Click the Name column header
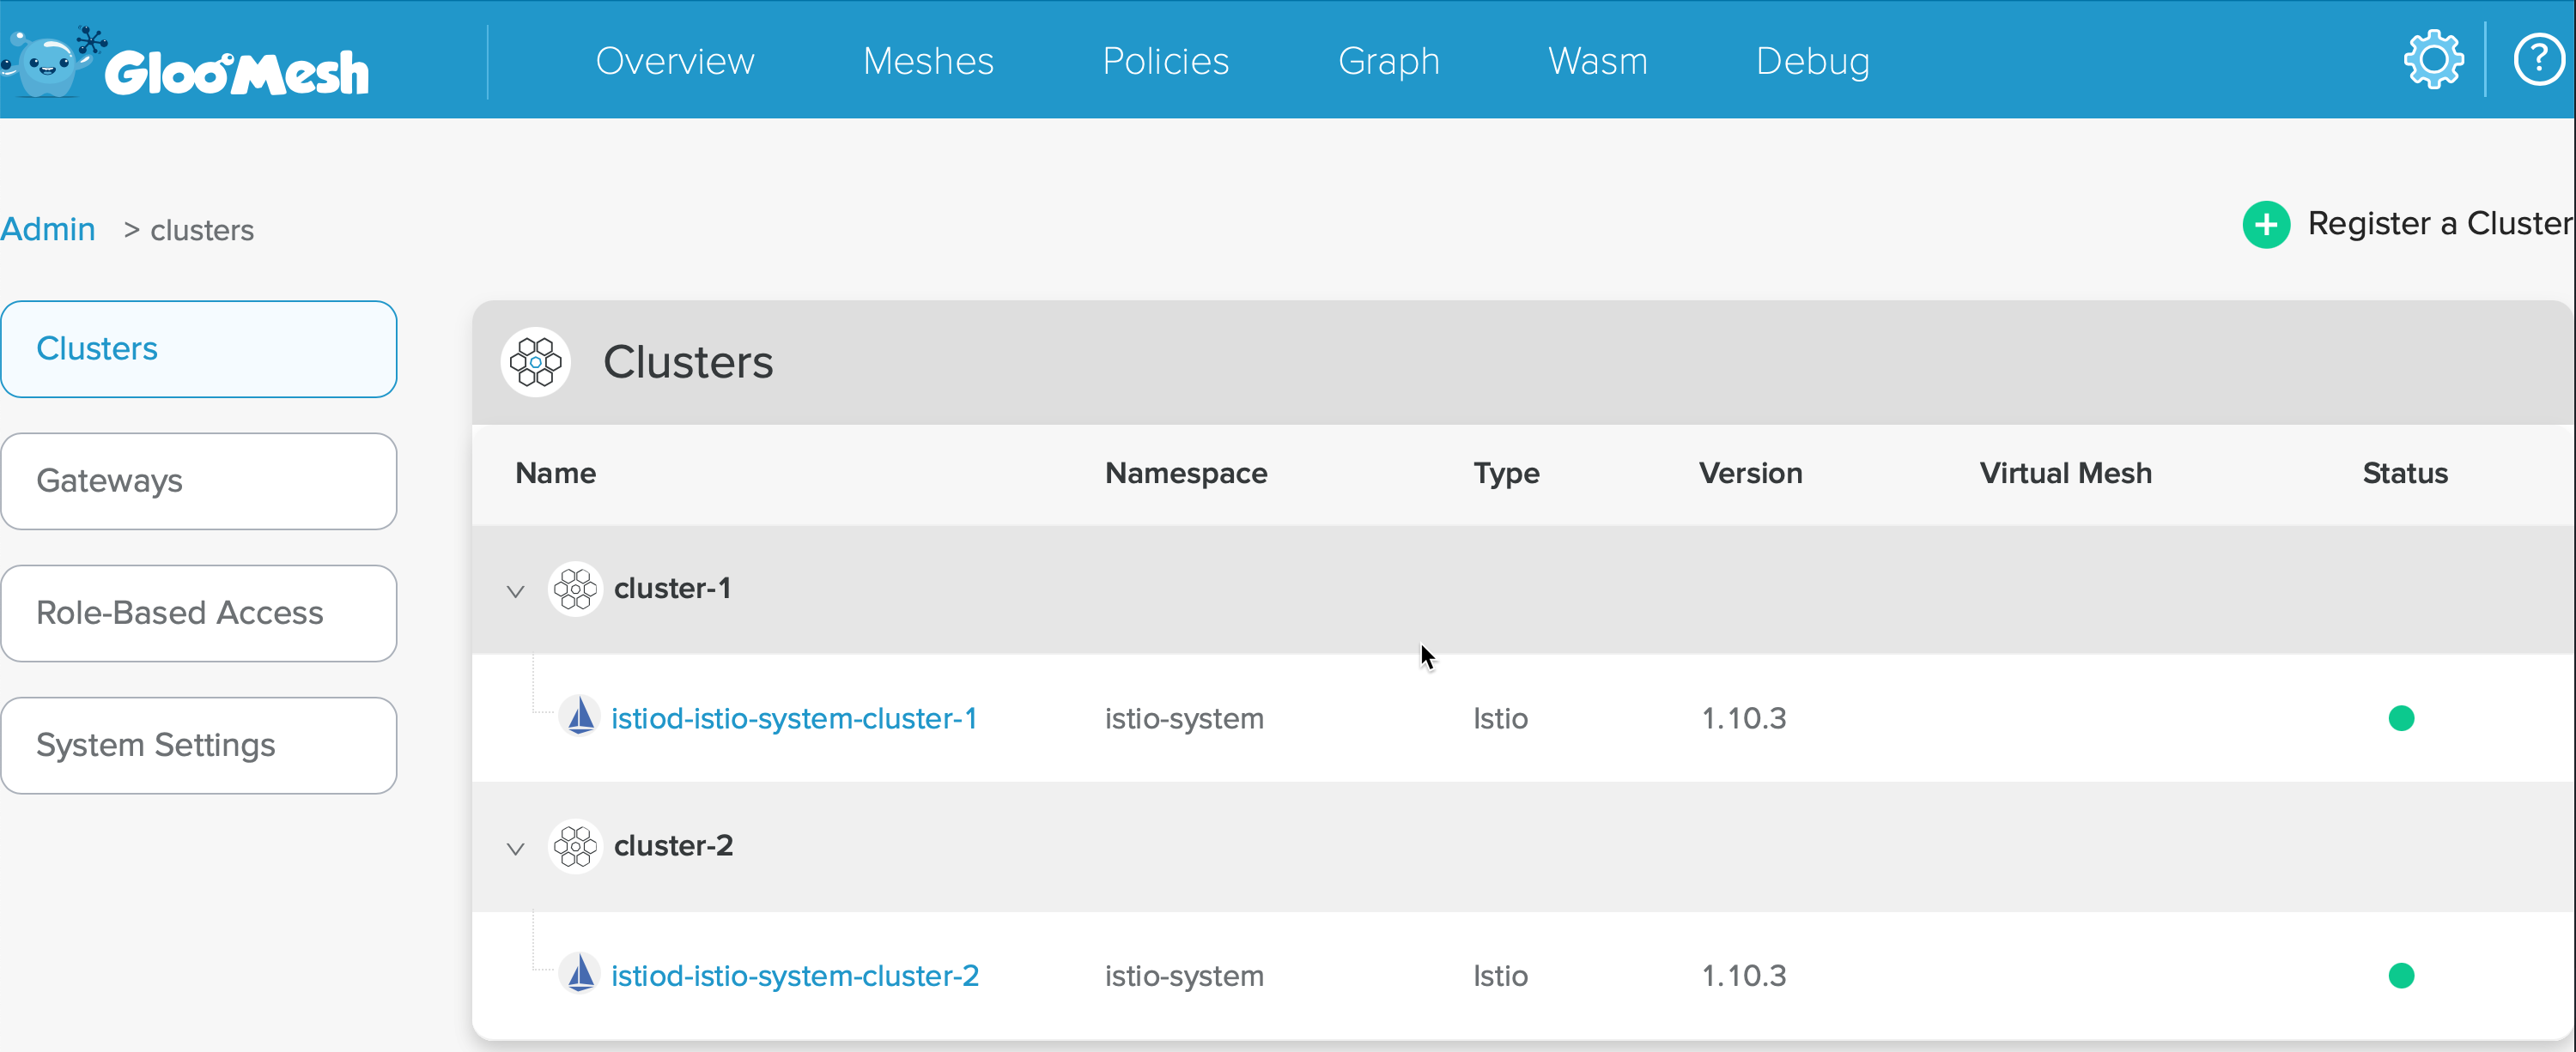2576x1052 pixels. coord(556,473)
